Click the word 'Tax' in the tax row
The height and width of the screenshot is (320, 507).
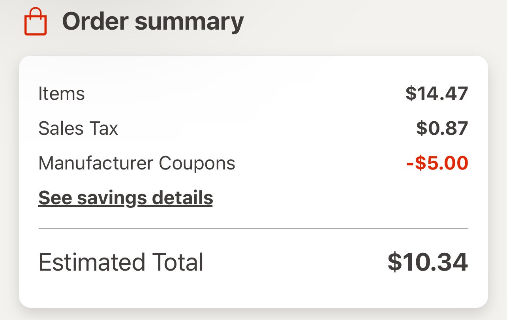105,129
